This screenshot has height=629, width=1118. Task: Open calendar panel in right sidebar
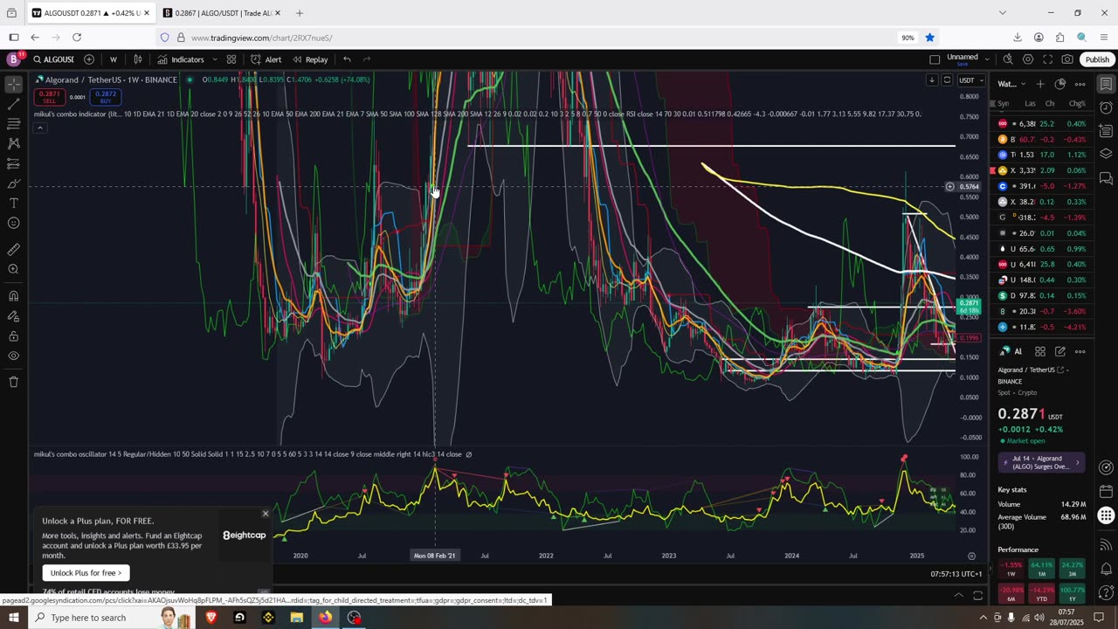(1106, 491)
